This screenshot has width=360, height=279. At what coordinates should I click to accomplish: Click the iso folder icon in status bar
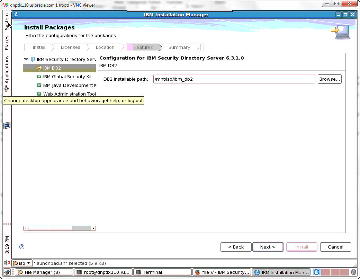pyautogui.click(x=15, y=263)
